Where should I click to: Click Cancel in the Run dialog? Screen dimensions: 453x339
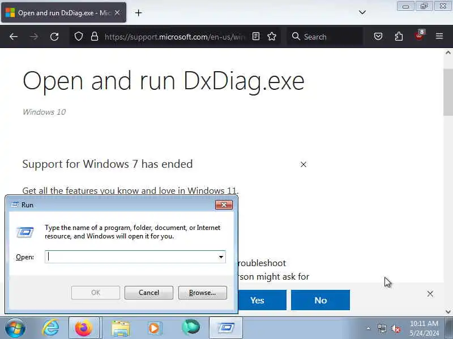click(149, 293)
